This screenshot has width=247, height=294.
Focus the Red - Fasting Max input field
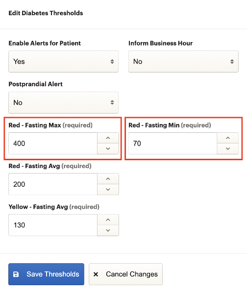tap(53, 144)
